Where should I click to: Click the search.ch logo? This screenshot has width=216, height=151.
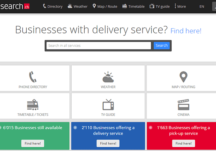click(15, 6)
